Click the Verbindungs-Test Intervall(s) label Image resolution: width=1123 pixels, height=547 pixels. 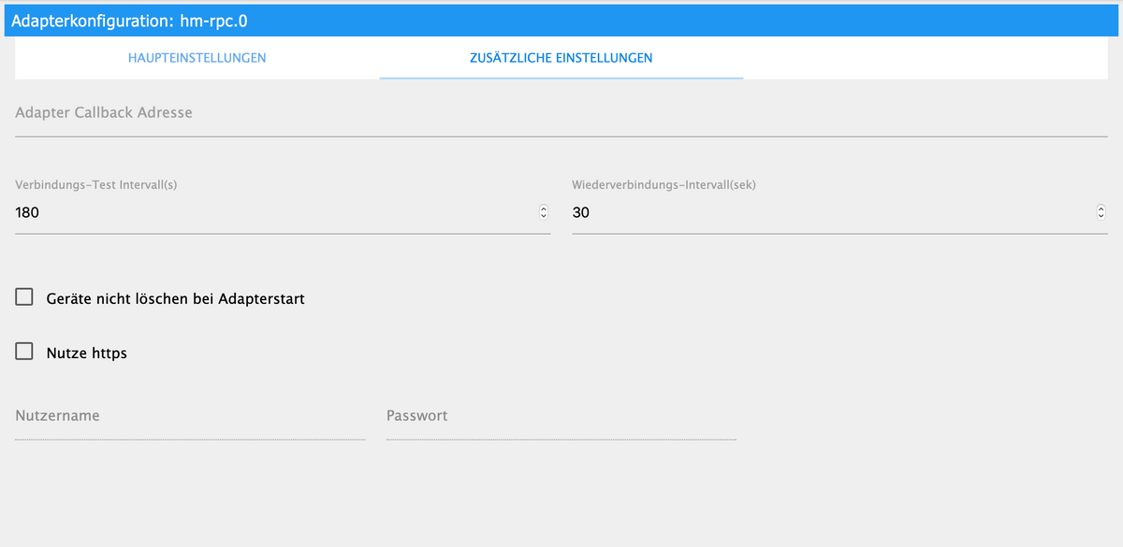click(x=96, y=185)
